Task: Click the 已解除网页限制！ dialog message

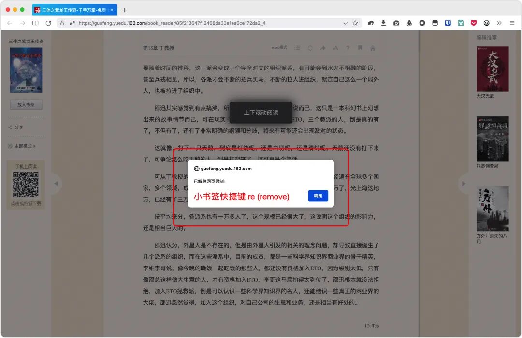Action: [210, 181]
